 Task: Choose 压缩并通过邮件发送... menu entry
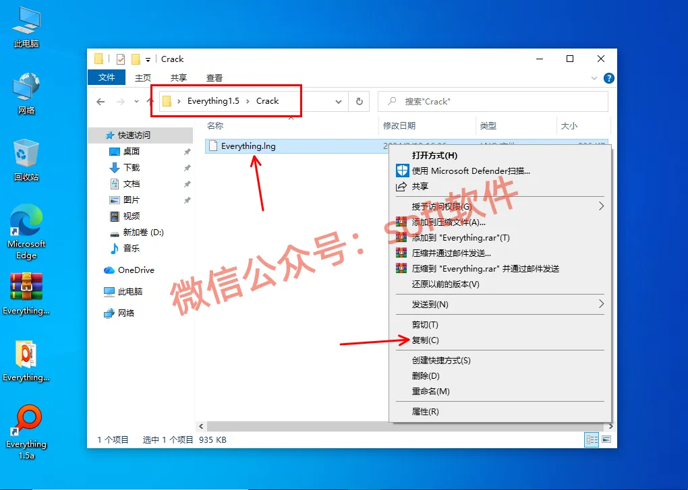click(x=500, y=253)
